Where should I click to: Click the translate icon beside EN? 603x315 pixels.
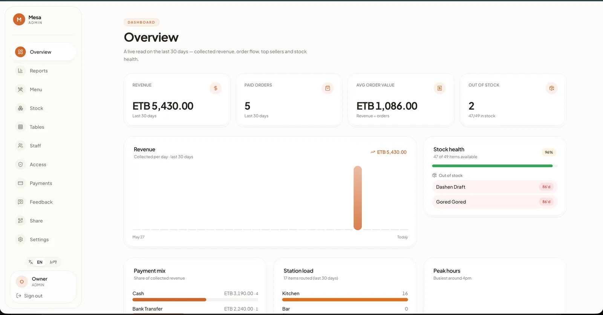(31, 262)
